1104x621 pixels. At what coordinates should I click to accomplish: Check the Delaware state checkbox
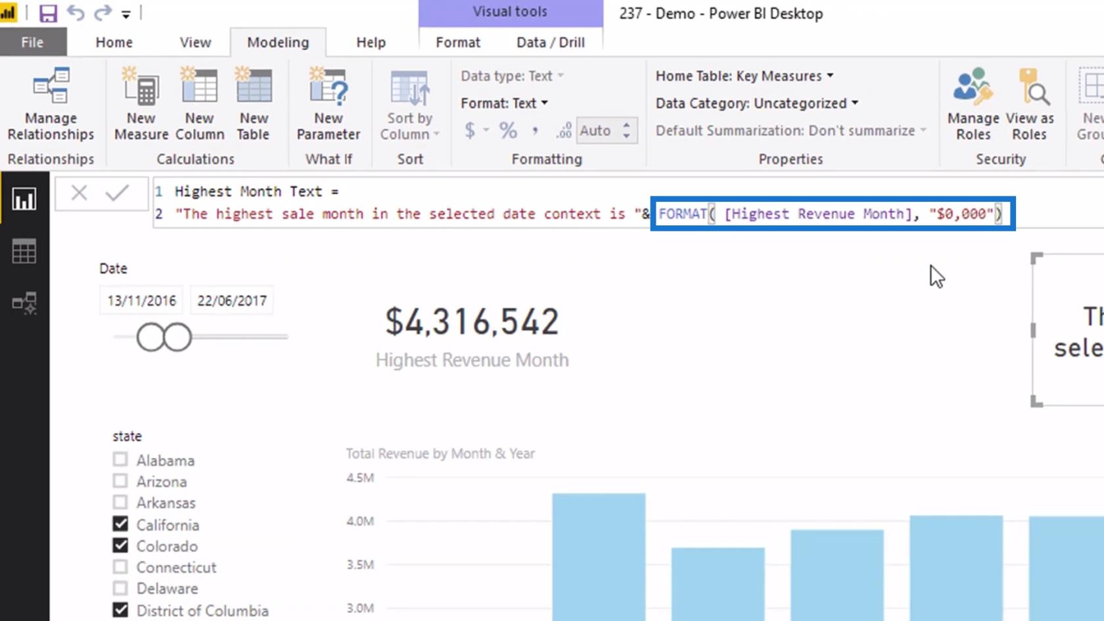(120, 587)
